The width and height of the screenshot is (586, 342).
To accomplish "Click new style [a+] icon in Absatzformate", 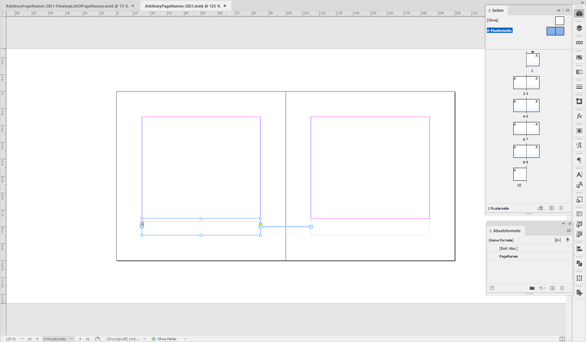I will click(557, 240).
